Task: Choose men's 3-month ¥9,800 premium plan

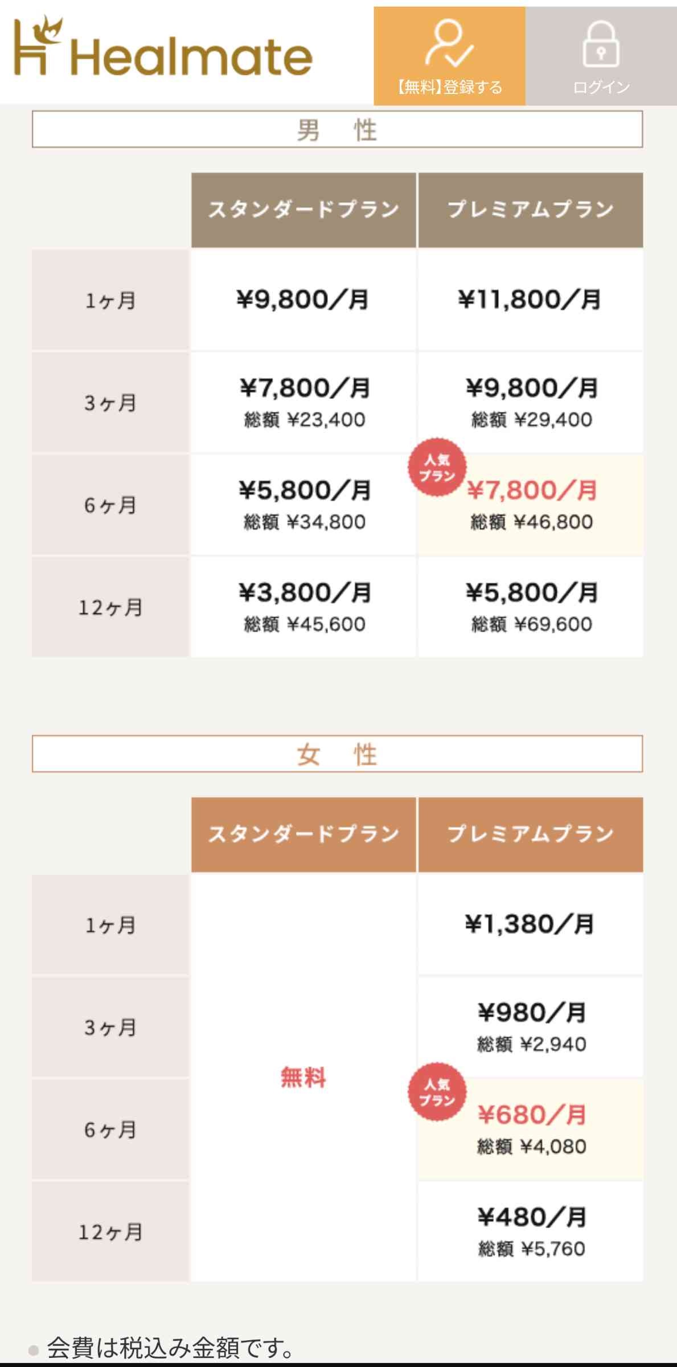Action: [x=532, y=402]
